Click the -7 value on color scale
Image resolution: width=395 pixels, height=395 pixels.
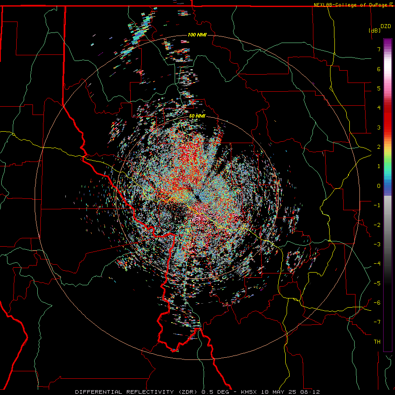[377, 322]
